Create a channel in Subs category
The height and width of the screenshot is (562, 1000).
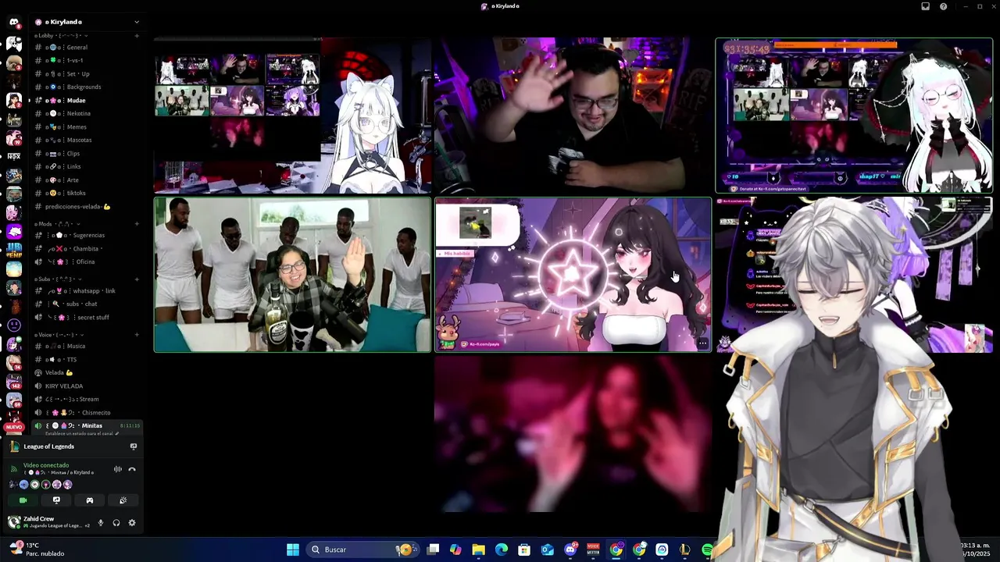coord(137,279)
